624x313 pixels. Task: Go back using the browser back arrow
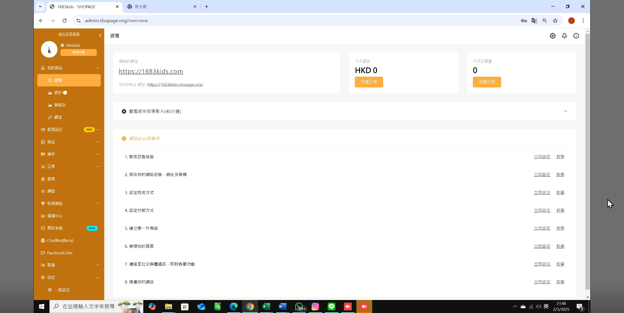(41, 20)
